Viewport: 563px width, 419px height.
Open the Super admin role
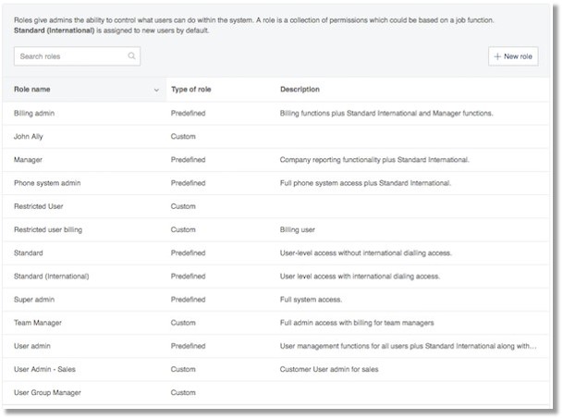pyautogui.click(x=34, y=300)
